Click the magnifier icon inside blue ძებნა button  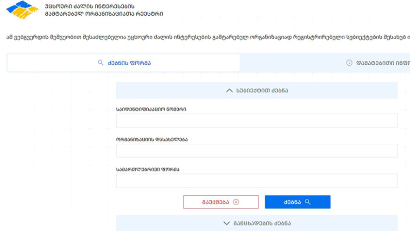click(308, 202)
